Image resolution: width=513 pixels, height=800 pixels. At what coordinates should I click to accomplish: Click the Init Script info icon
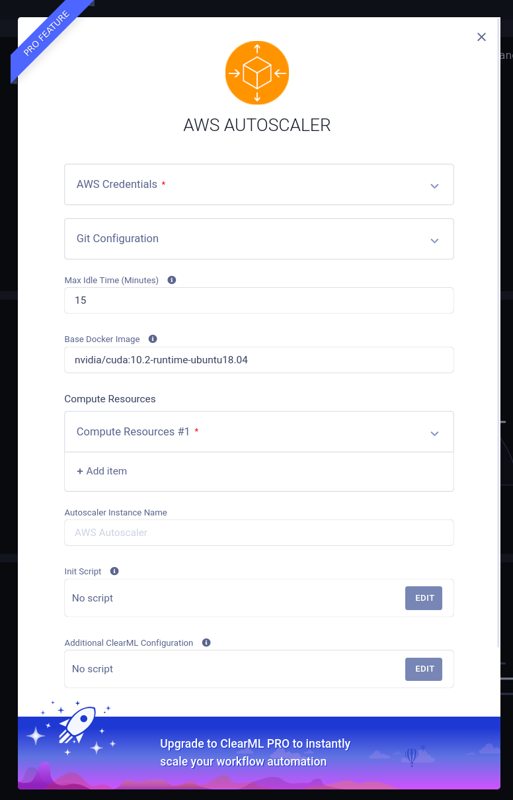[x=114, y=571]
